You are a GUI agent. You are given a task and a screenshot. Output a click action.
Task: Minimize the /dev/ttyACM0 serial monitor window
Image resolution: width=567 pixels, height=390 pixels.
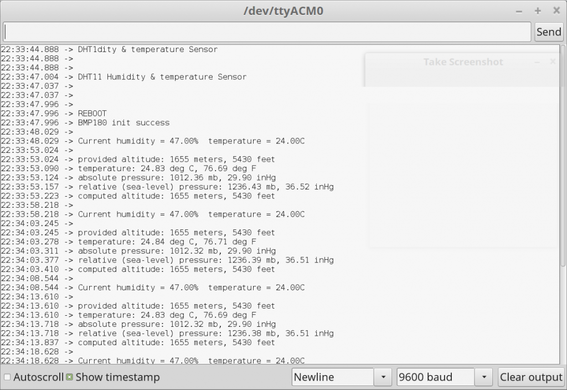[519, 11]
